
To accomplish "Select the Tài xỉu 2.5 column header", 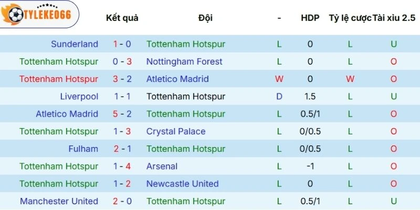I will coord(394,18).
